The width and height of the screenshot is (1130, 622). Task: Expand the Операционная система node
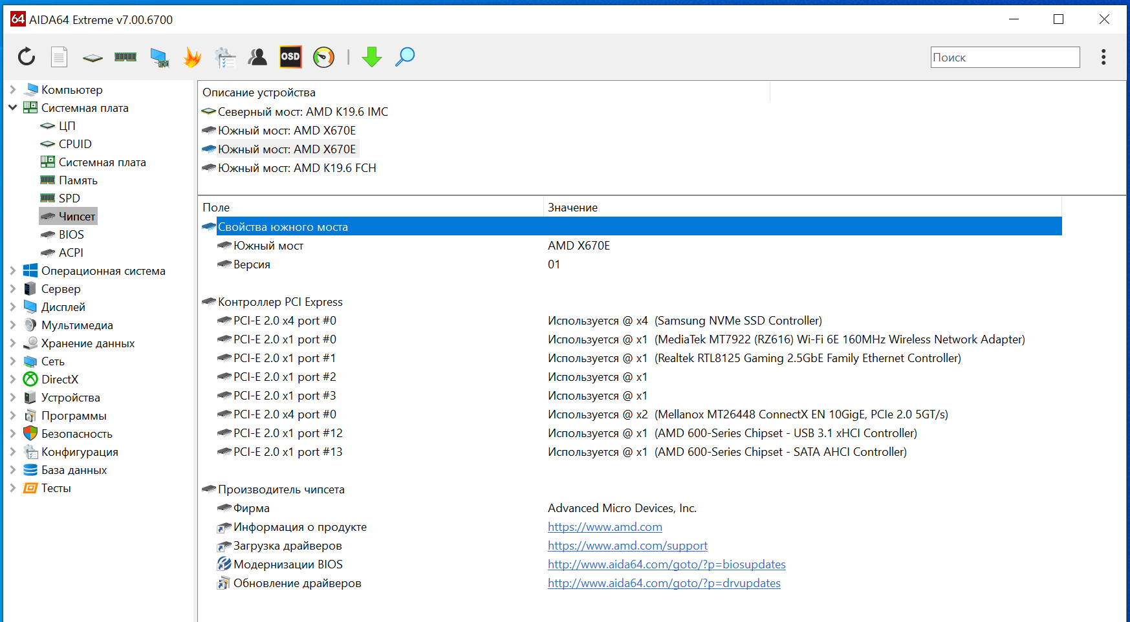point(12,270)
